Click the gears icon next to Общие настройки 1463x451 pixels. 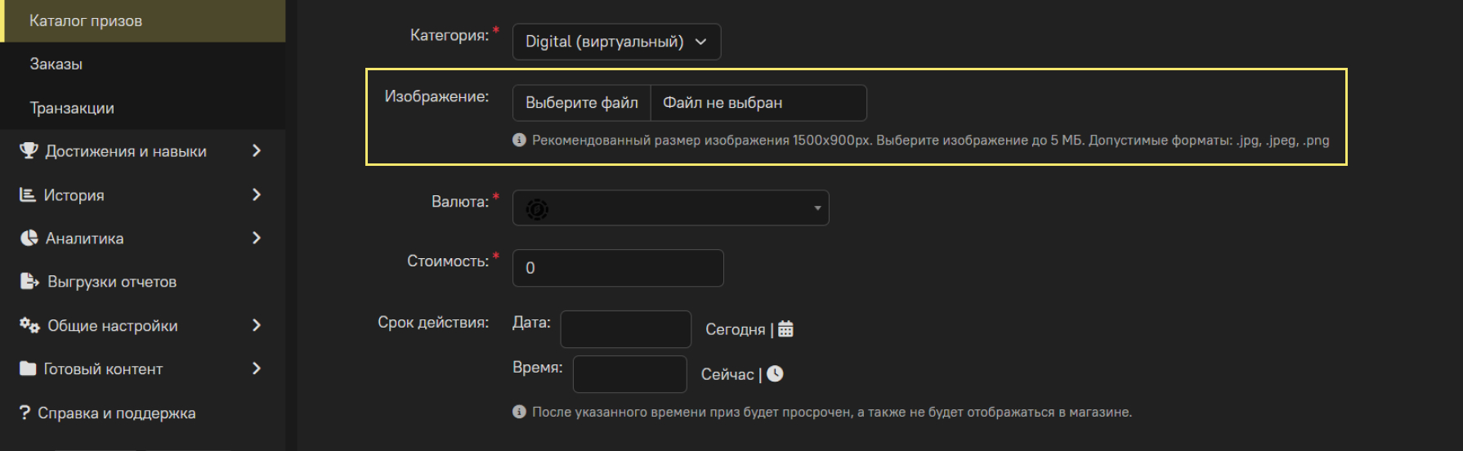pyautogui.click(x=30, y=325)
